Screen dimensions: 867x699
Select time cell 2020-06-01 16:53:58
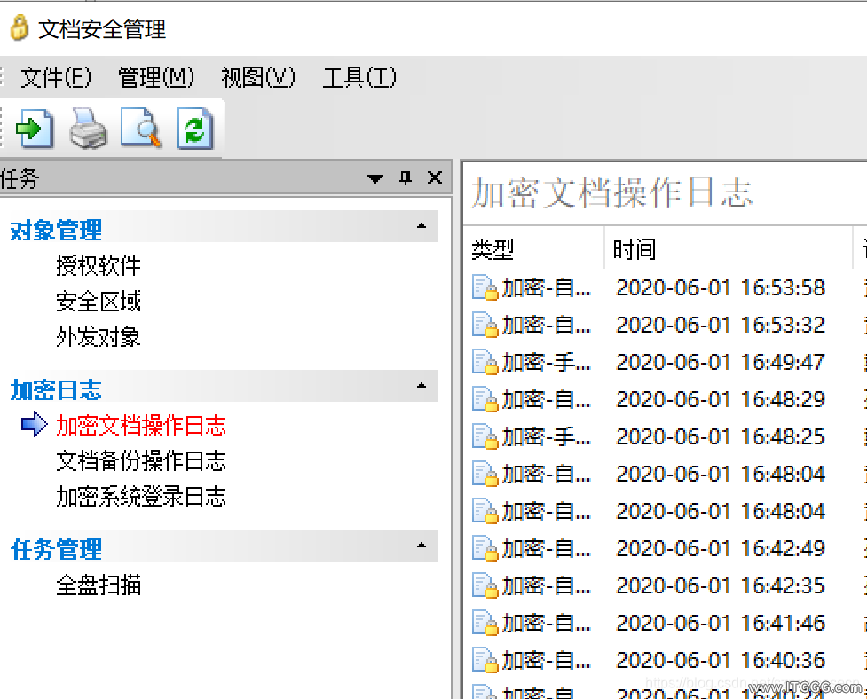pyautogui.click(x=721, y=288)
